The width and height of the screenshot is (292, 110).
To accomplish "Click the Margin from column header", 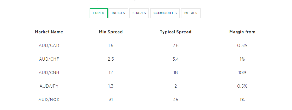I will [242, 32].
